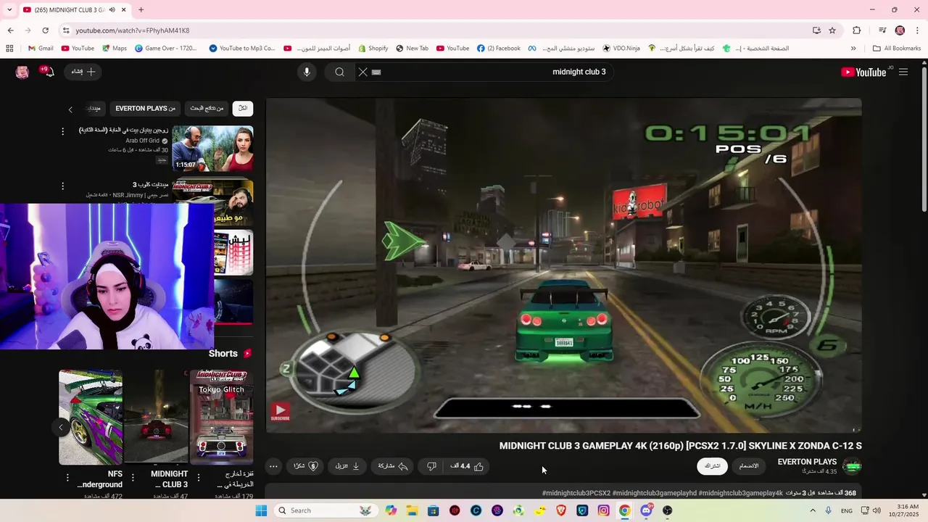This screenshot has width=928, height=522.
Task: Open the YouTube guide hamburger menu
Action: click(x=903, y=72)
